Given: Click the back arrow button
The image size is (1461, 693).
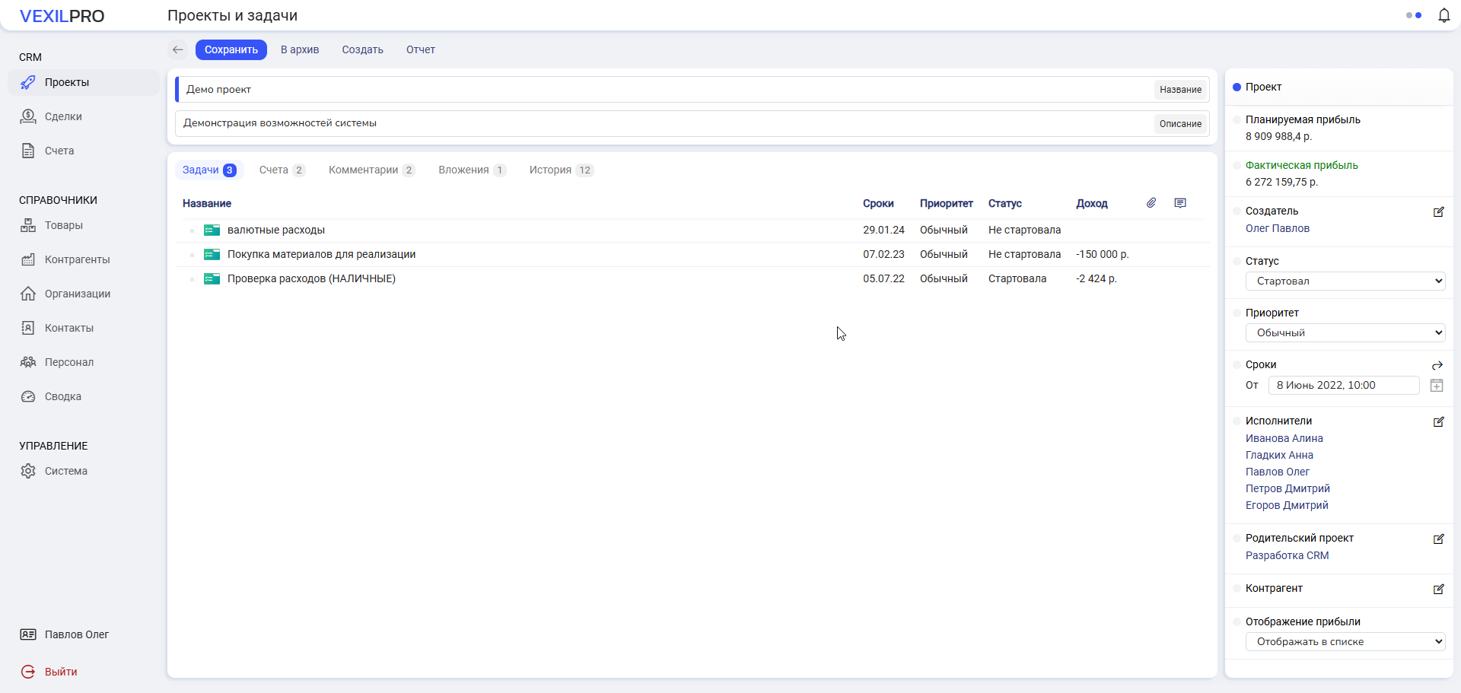Looking at the screenshot, I should [177, 49].
